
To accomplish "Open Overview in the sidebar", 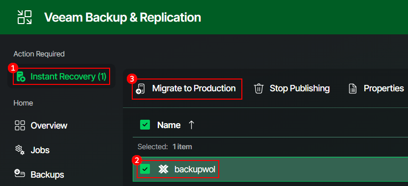I will click(41, 126).
